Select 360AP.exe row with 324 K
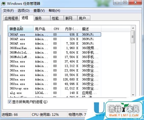 pos(55,39)
